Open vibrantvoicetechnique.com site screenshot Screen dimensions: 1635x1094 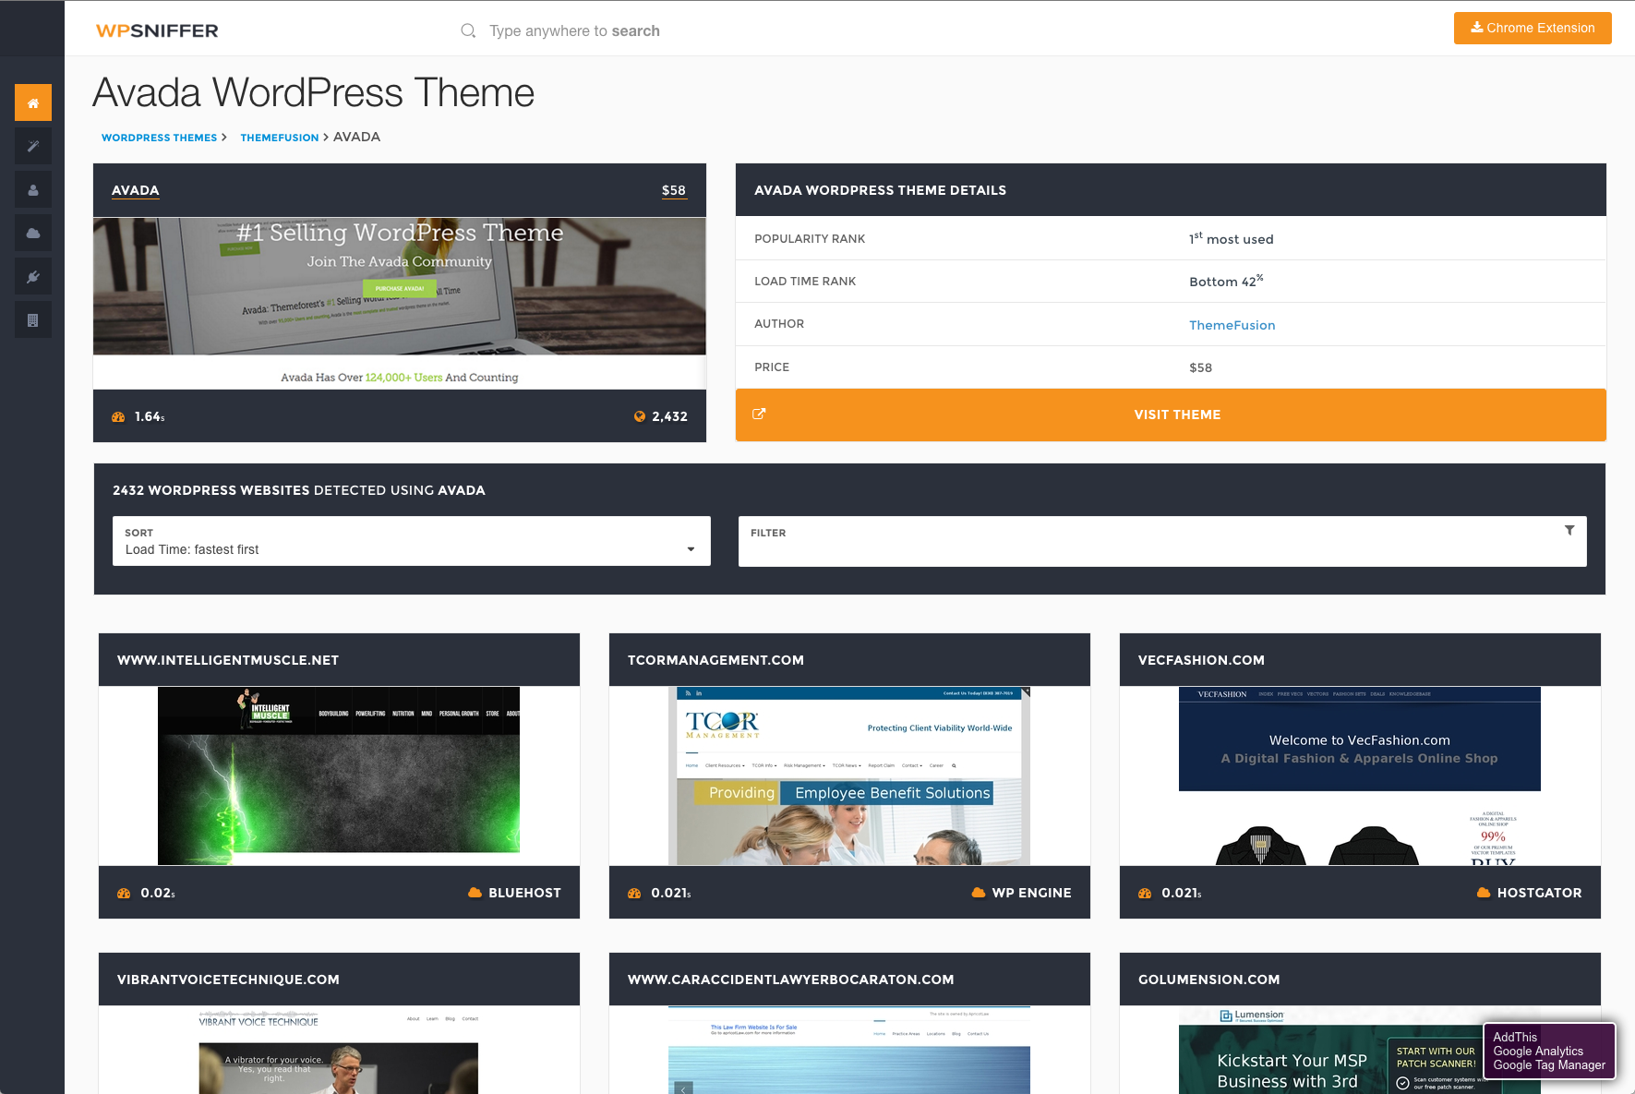point(339,1051)
